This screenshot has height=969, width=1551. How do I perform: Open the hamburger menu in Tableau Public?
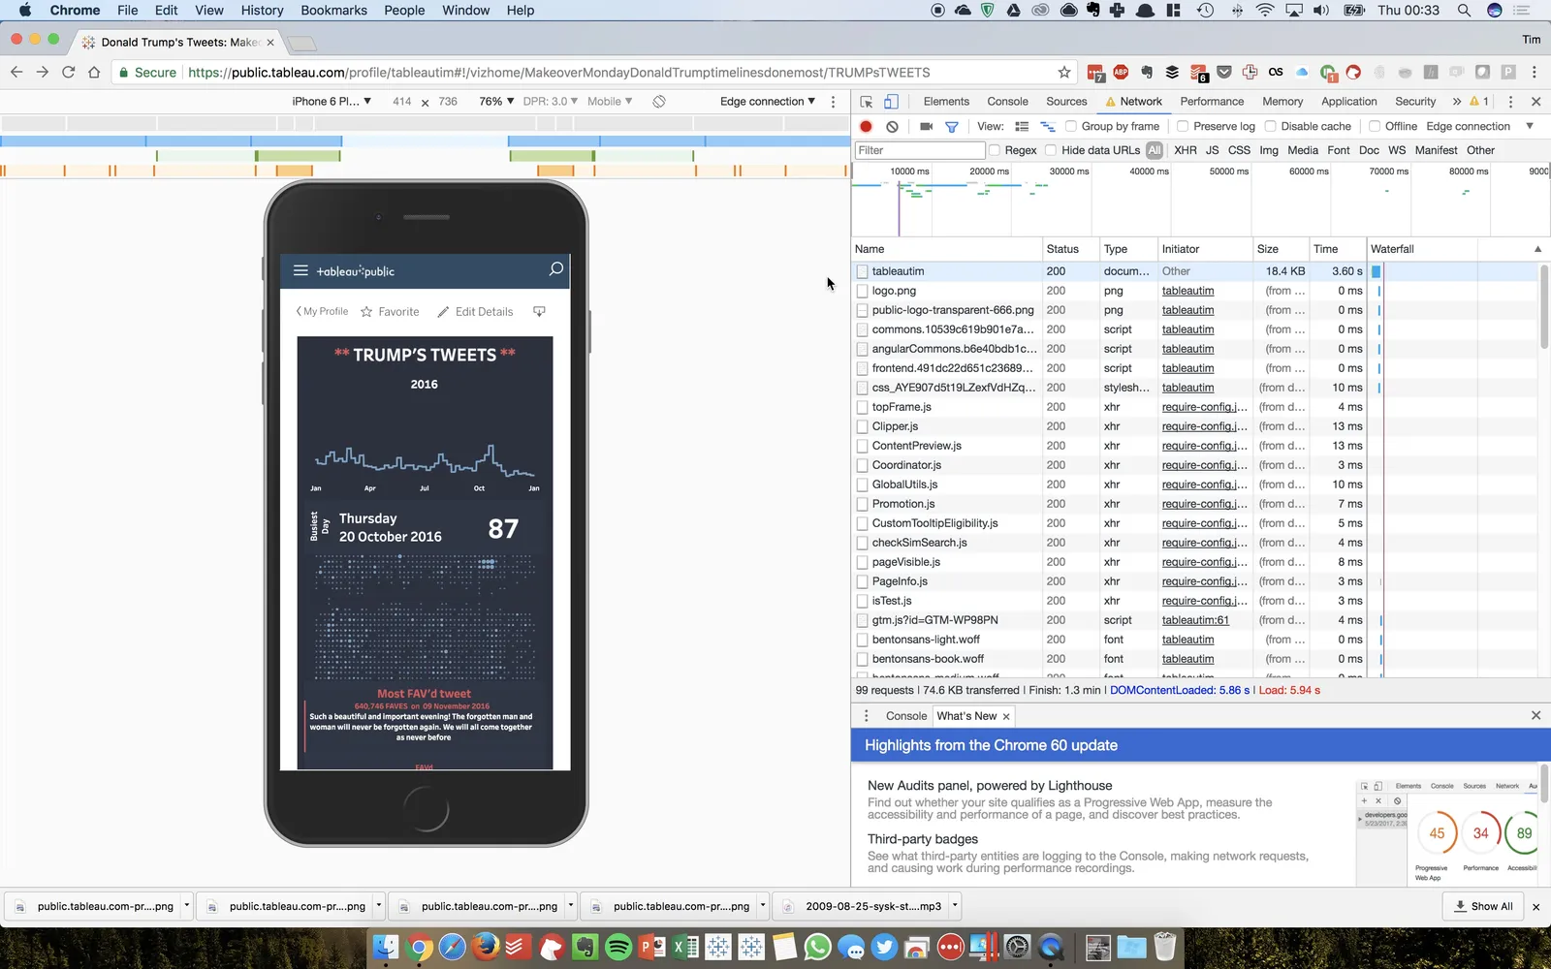301,271
